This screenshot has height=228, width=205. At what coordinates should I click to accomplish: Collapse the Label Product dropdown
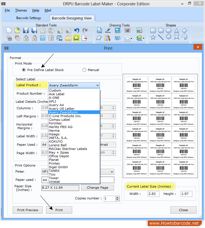click(97, 85)
